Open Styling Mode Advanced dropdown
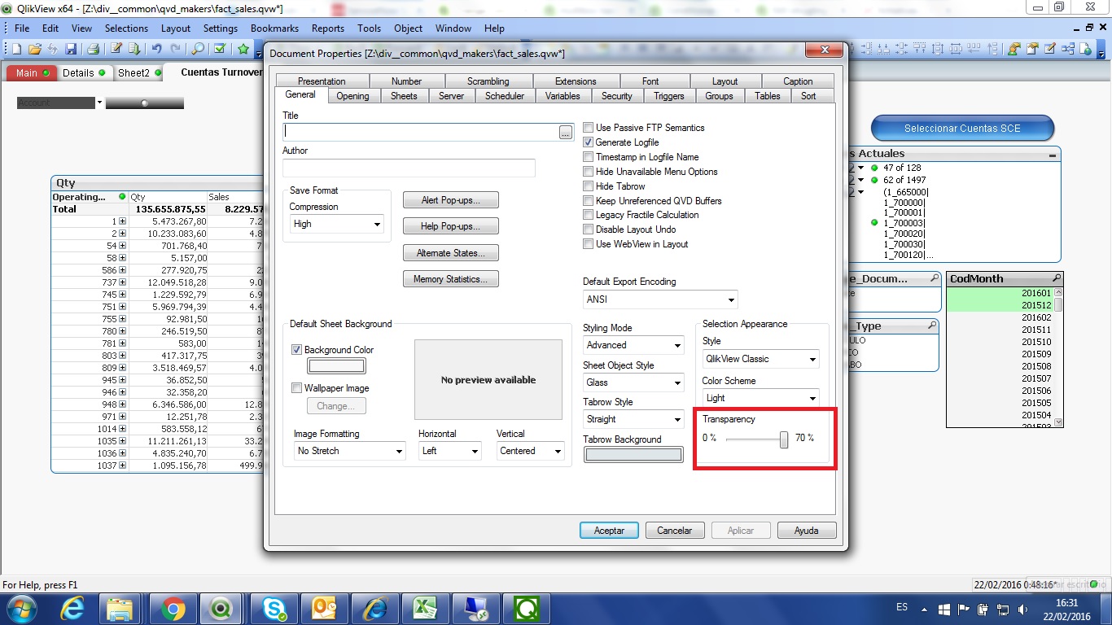1112x625 pixels. click(x=633, y=345)
